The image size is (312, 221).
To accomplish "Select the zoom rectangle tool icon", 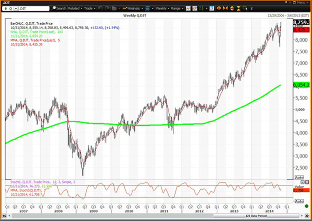I will click(245, 8).
